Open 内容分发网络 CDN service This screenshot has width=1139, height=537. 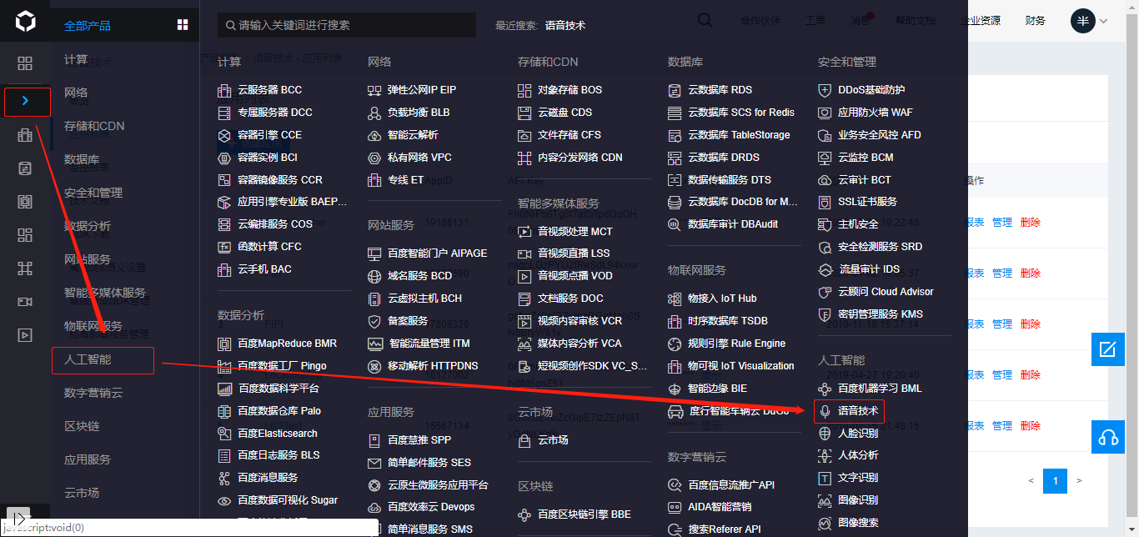click(x=569, y=157)
